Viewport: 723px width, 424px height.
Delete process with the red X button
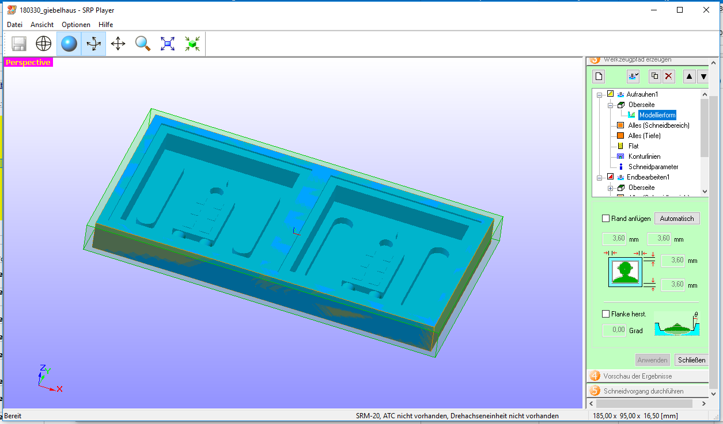point(668,76)
